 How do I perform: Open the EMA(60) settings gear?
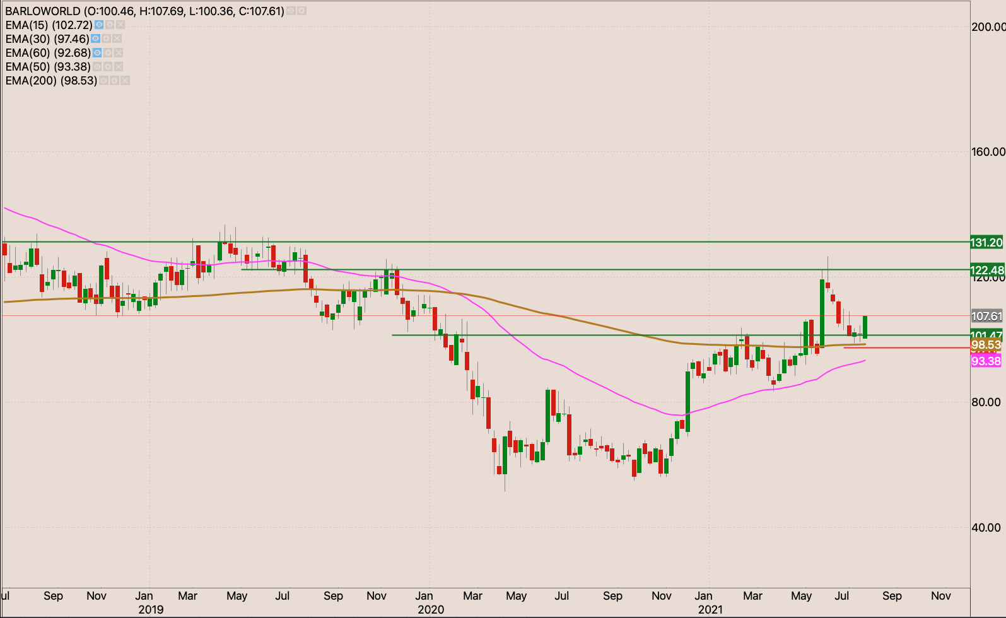pyautogui.click(x=108, y=53)
